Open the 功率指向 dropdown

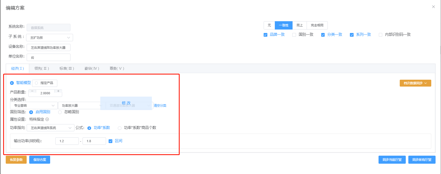tap(50, 128)
